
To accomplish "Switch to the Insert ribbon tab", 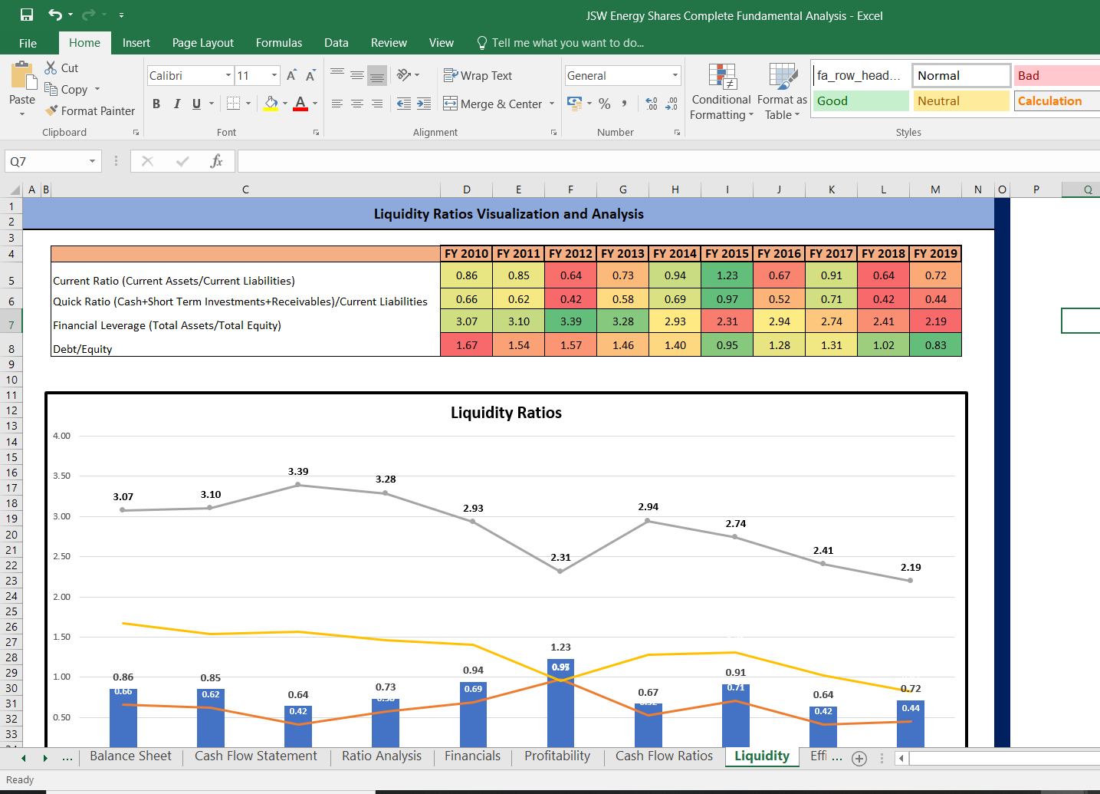I will click(x=136, y=43).
